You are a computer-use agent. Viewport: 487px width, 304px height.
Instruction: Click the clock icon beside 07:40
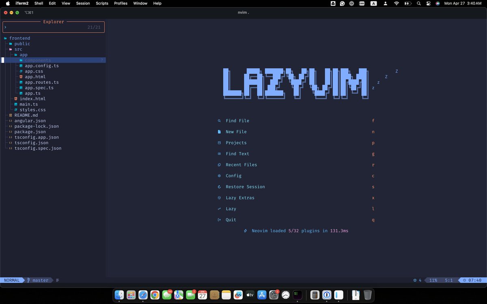click(x=464, y=280)
